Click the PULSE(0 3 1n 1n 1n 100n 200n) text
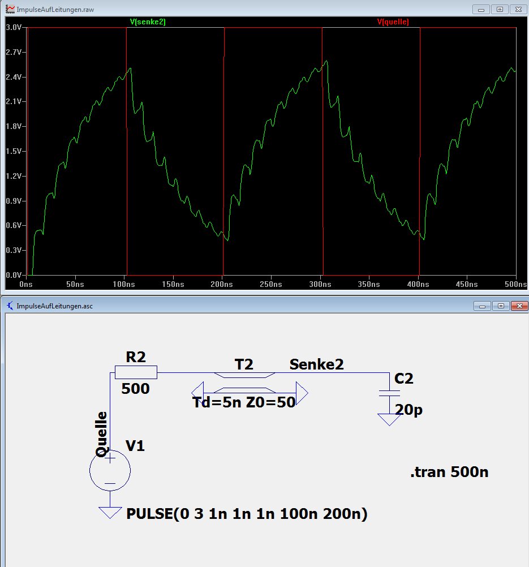 point(247,514)
